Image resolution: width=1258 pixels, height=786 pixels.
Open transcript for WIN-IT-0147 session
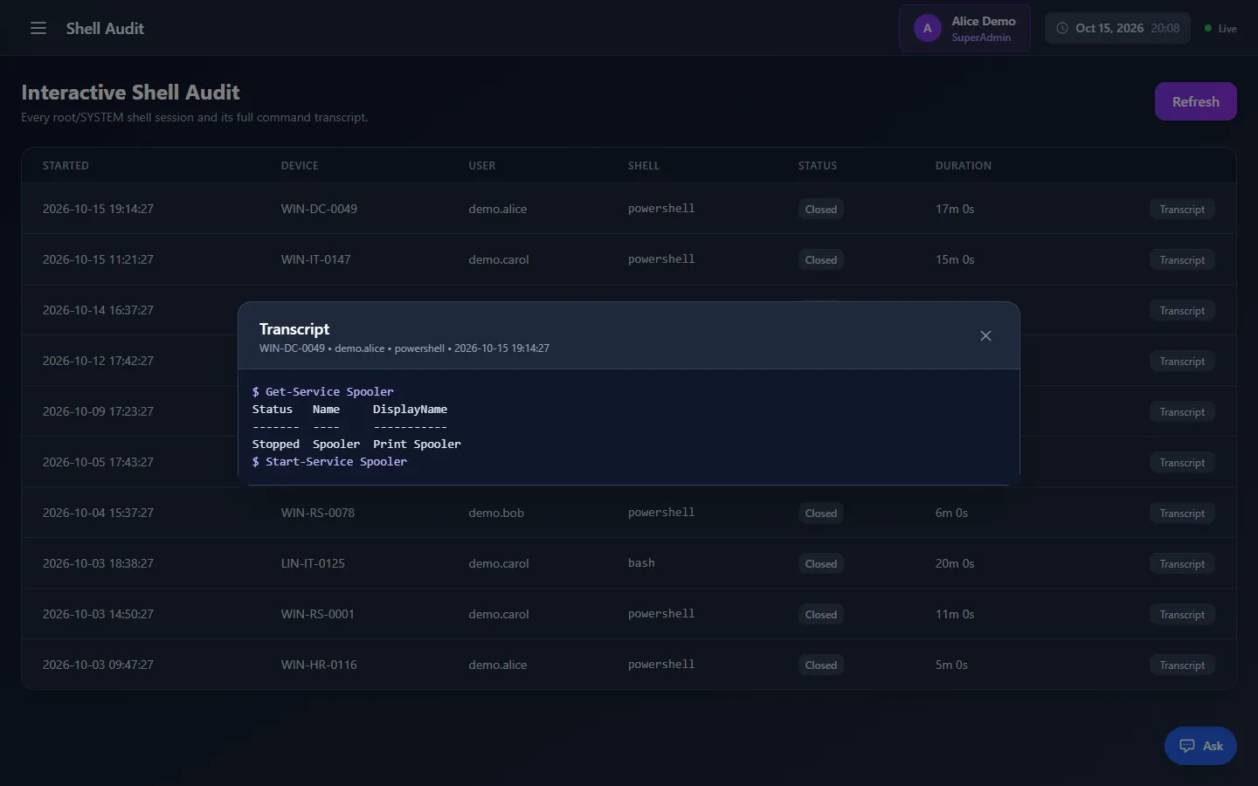(x=1182, y=260)
